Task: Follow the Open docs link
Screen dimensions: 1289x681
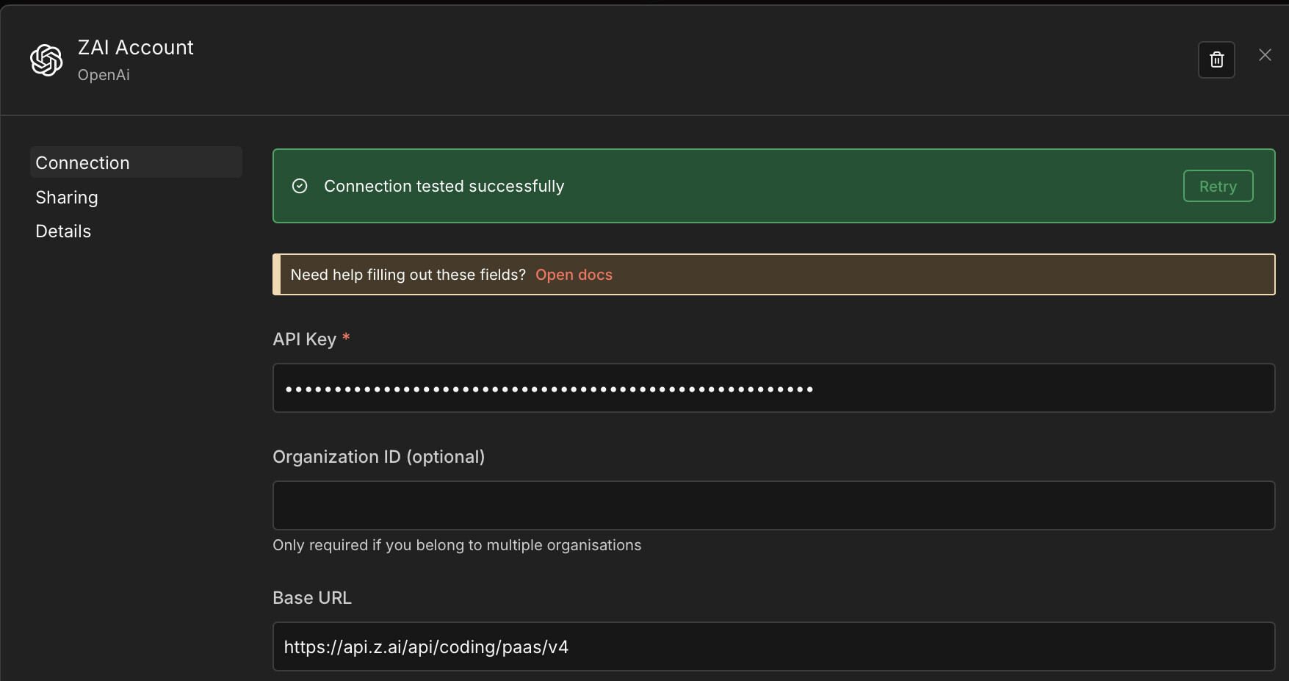Action: [x=574, y=275]
